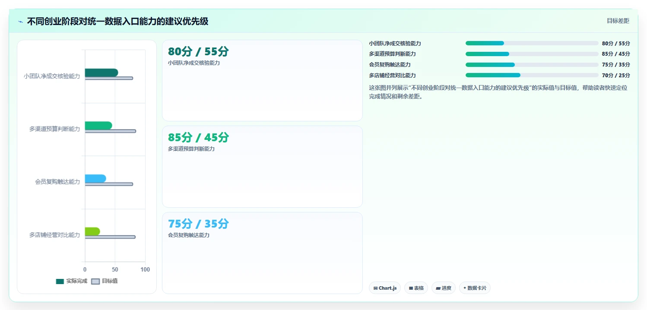Image resolution: width=647 pixels, height=310 pixels.
Task: Click the 多渠道预算判断能力 progress row label
Action: pyautogui.click(x=392, y=54)
